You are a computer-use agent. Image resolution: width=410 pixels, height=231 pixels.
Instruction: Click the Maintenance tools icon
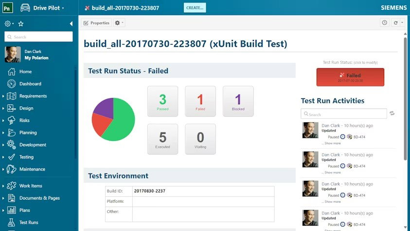[x=12, y=169]
